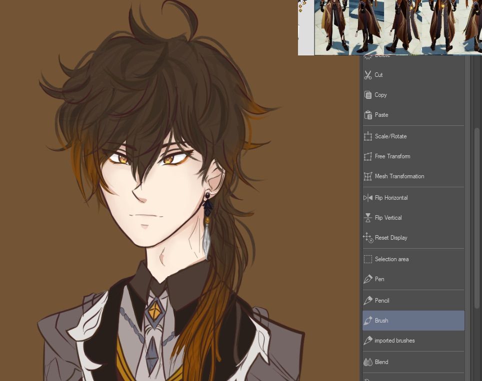Click the menu's vertical scrollbar
The image size is (482, 381).
point(477,218)
